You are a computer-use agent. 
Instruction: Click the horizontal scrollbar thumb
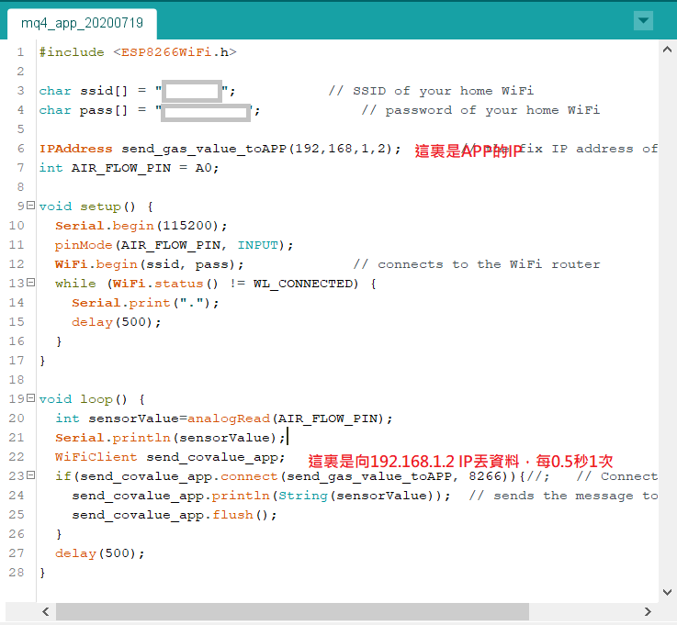point(291,611)
